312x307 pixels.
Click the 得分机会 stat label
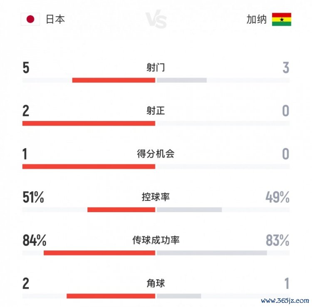point(156,154)
